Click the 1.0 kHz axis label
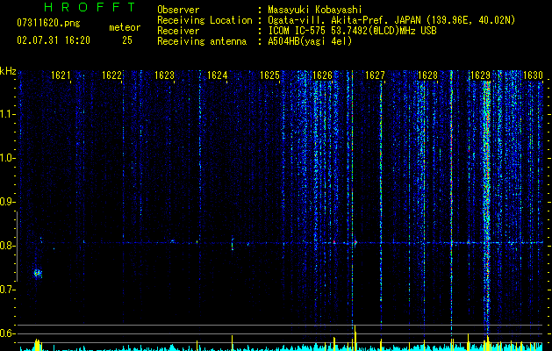552x351 pixels. coord(7,159)
